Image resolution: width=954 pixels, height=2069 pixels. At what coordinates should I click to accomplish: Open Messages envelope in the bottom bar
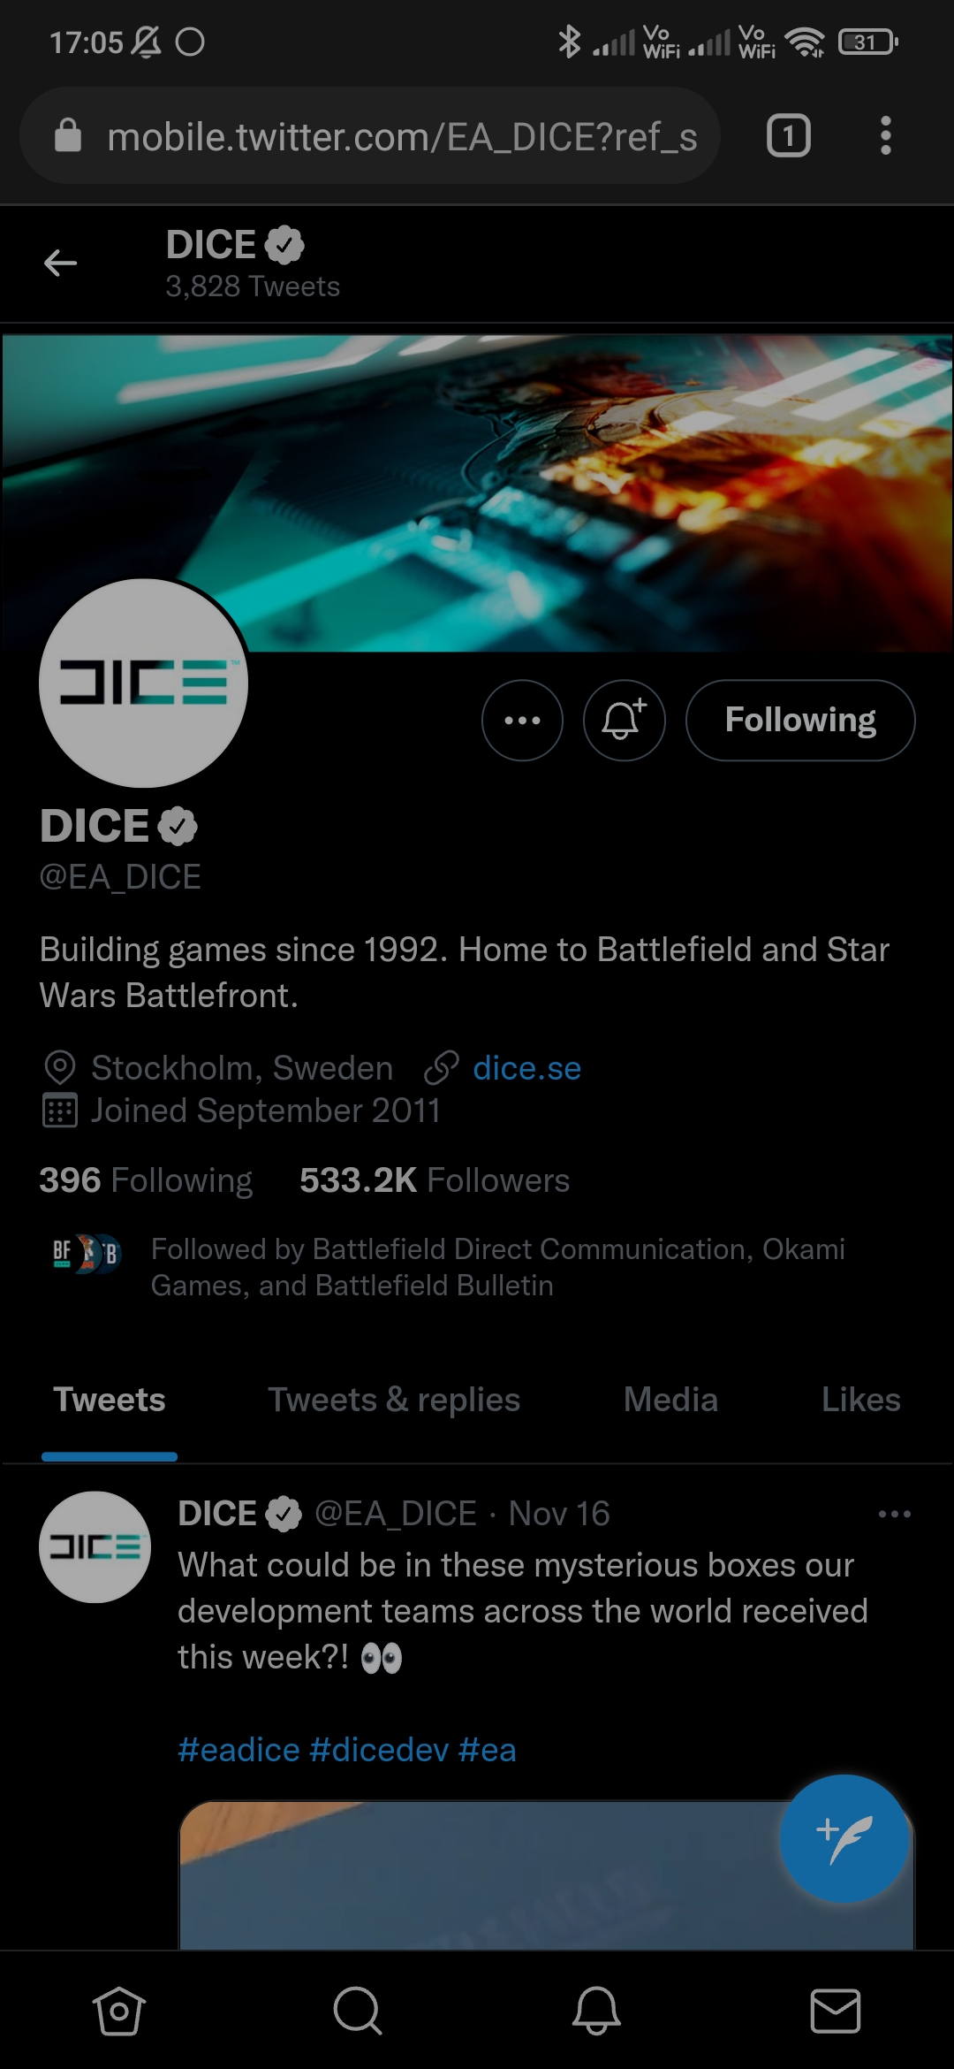point(835,2011)
